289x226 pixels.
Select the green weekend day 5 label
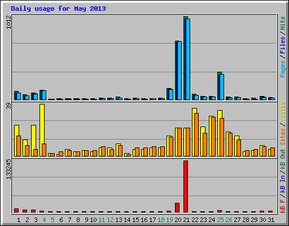pos(52,220)
